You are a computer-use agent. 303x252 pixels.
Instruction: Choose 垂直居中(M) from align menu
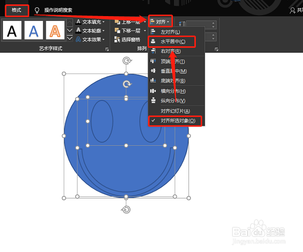(x=176, y=71)
